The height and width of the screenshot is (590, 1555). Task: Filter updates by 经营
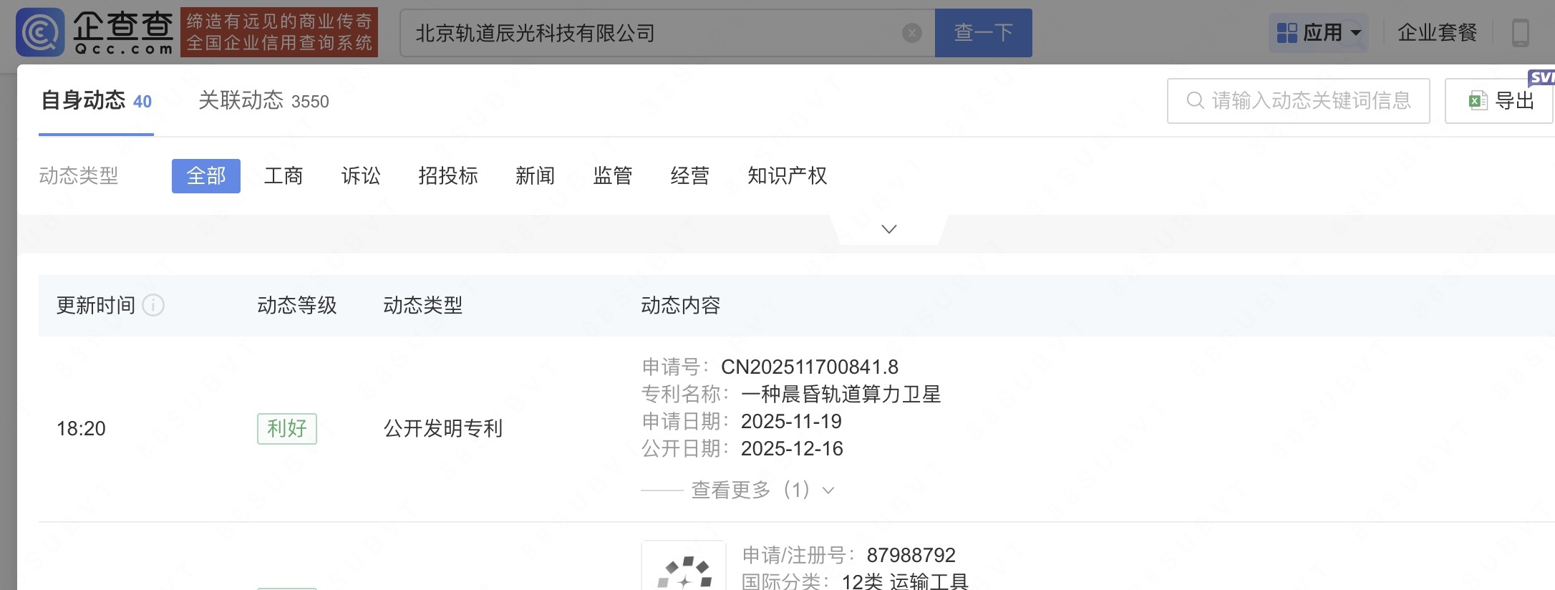(690, 176)
